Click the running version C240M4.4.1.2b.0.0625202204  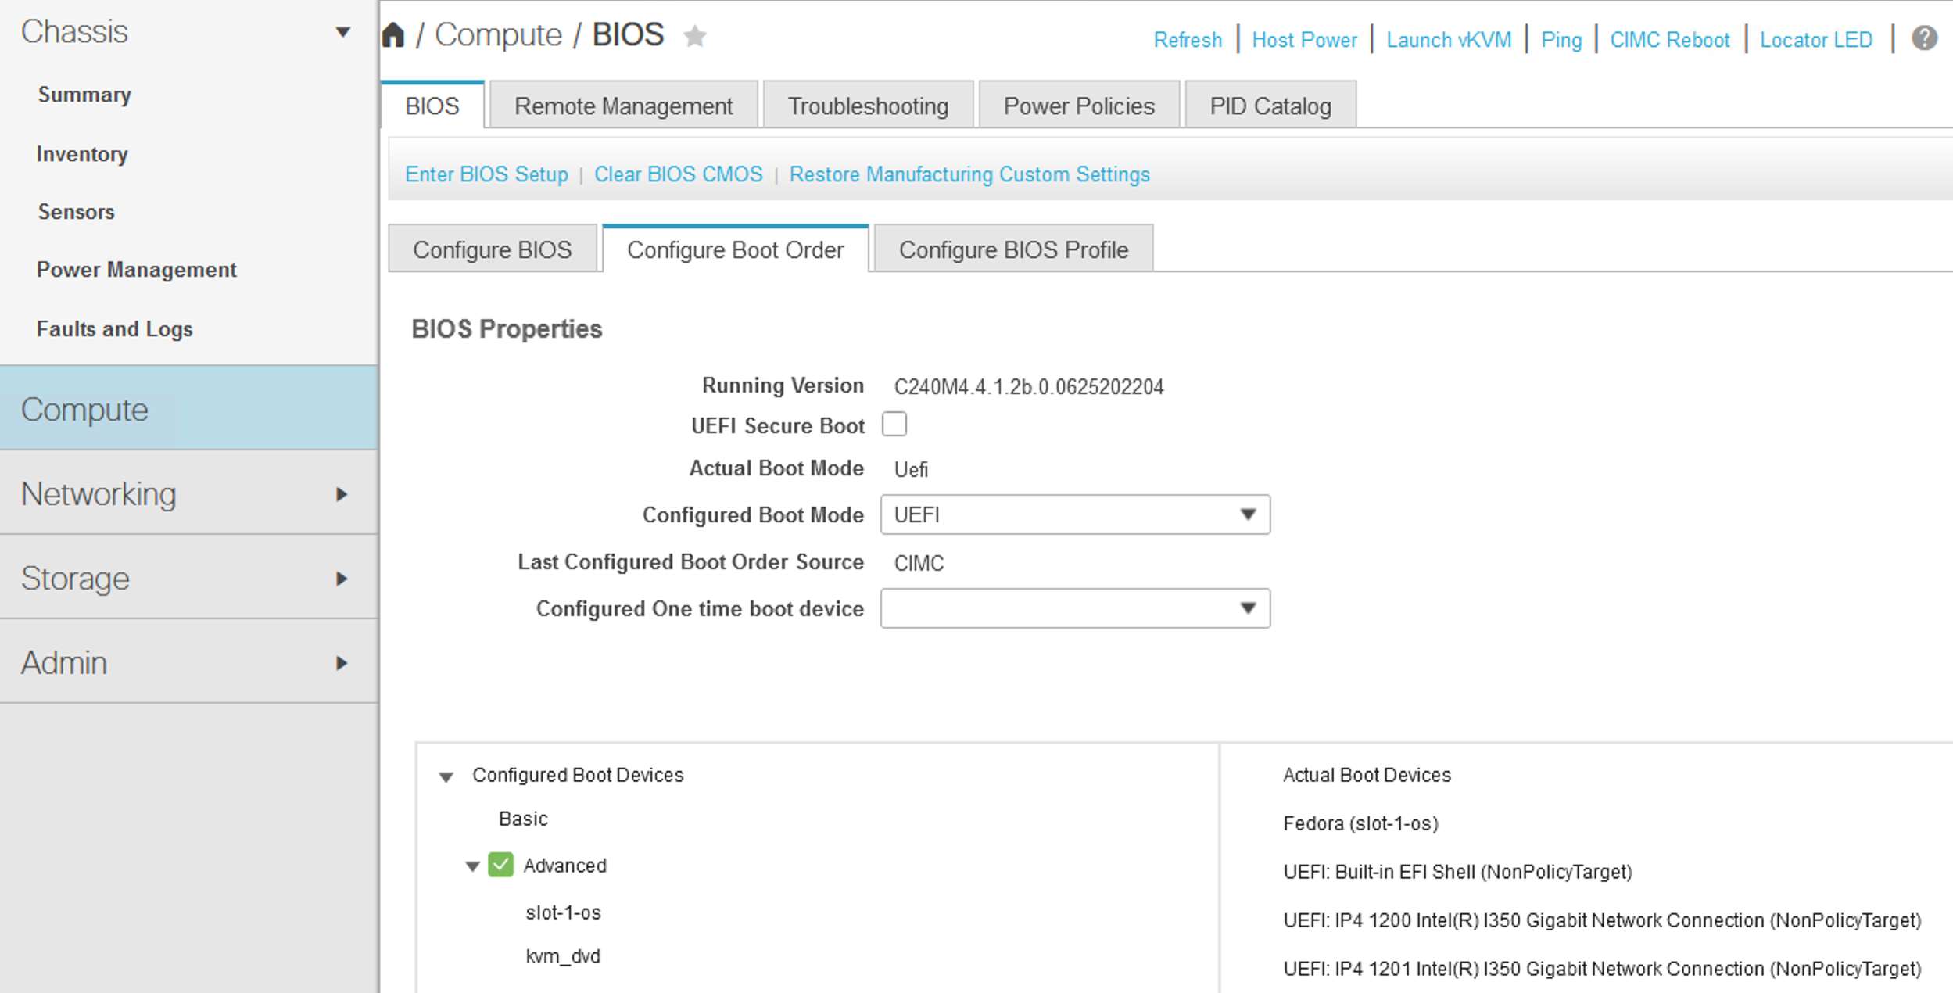[1029, 387]
